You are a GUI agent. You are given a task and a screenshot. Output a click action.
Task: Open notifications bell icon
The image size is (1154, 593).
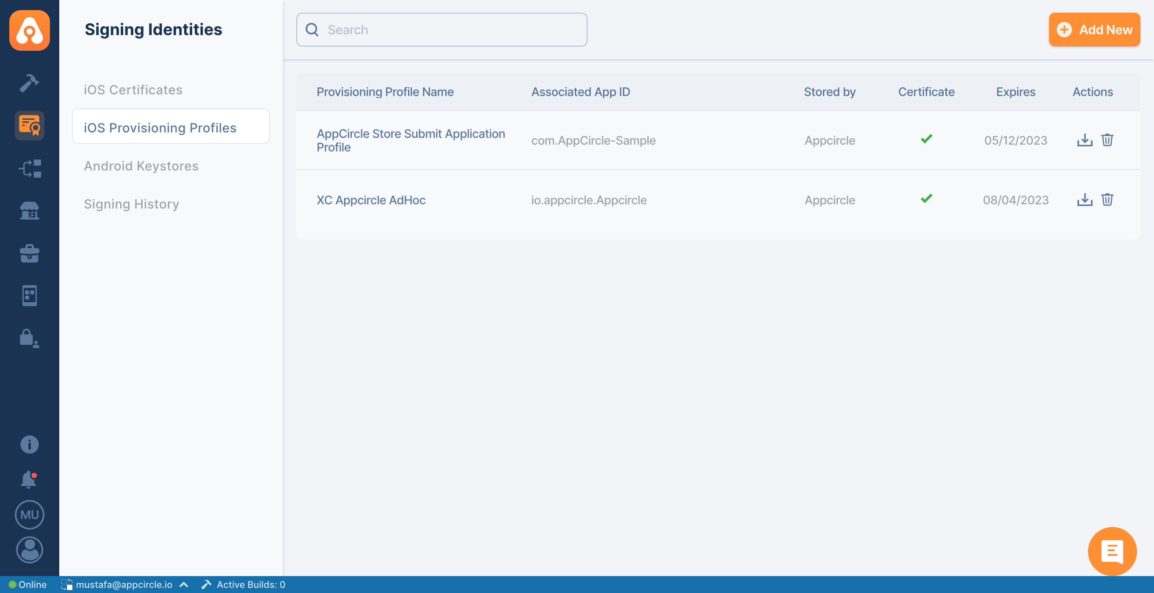(x=29, y=479)
